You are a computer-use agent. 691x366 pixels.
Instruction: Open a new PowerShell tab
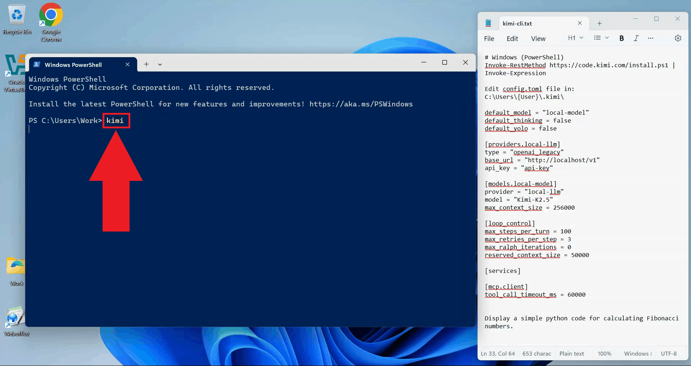pyautogui.click(x=146, y=64)
